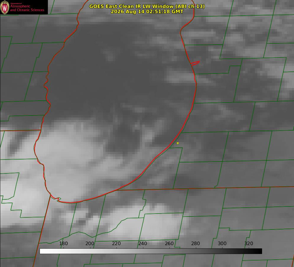Click the colorbar label 260
Image resolution: width=294 pixels, height=267 pixels.
coord(169,243)
